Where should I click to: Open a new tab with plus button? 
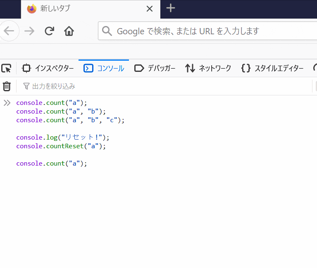(x=170, y=8)
